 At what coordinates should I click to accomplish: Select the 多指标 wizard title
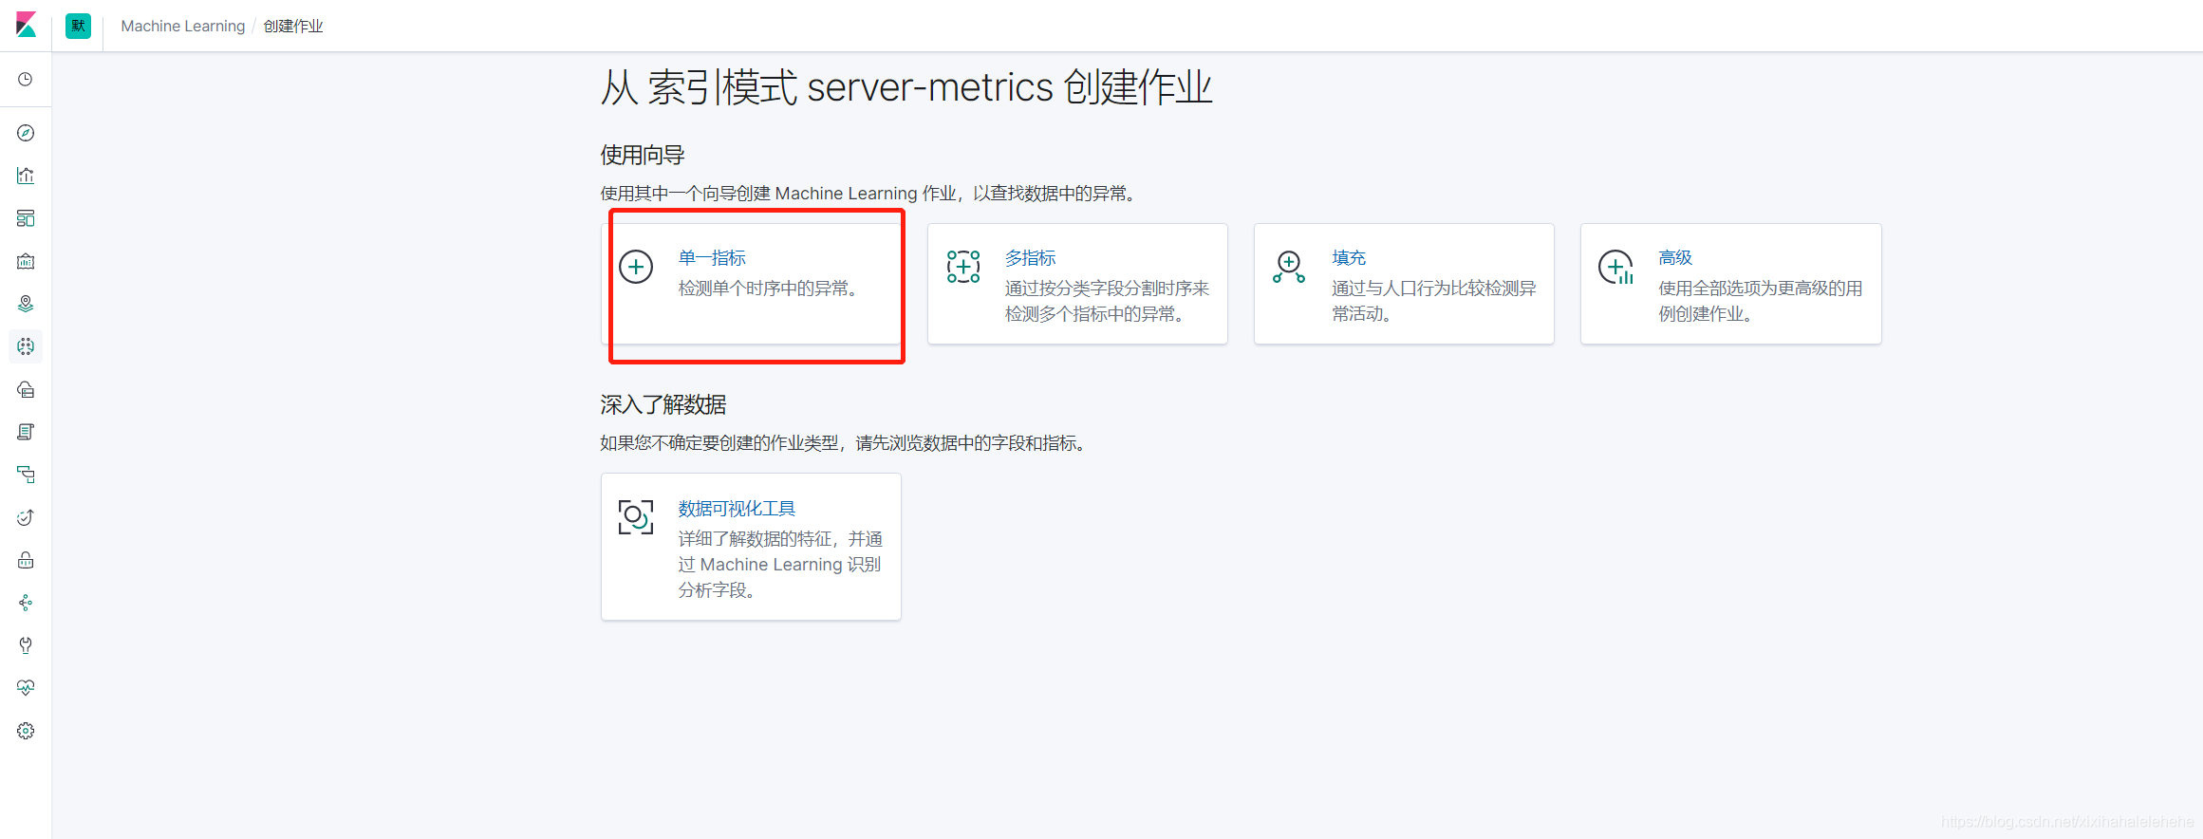click(x=1030, y=258)
